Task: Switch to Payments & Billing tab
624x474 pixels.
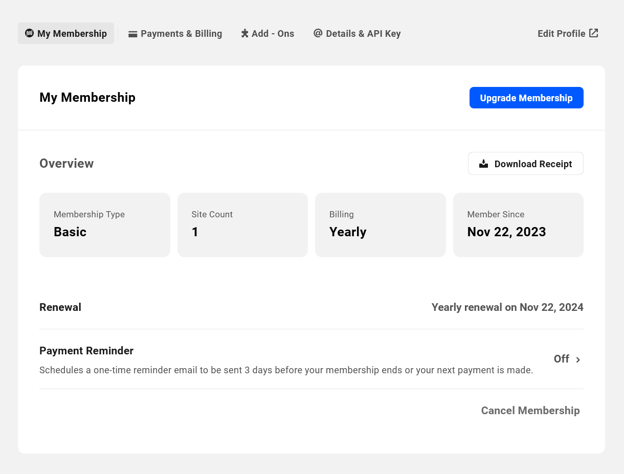Action: (x=175, y=33)
